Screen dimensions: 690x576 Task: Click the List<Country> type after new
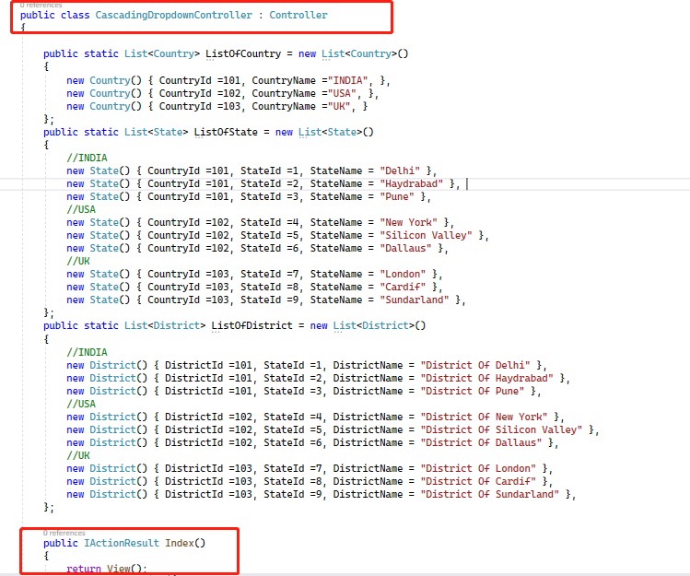pos(359,53)
